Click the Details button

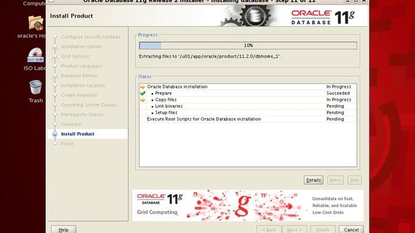coord(313,180)
